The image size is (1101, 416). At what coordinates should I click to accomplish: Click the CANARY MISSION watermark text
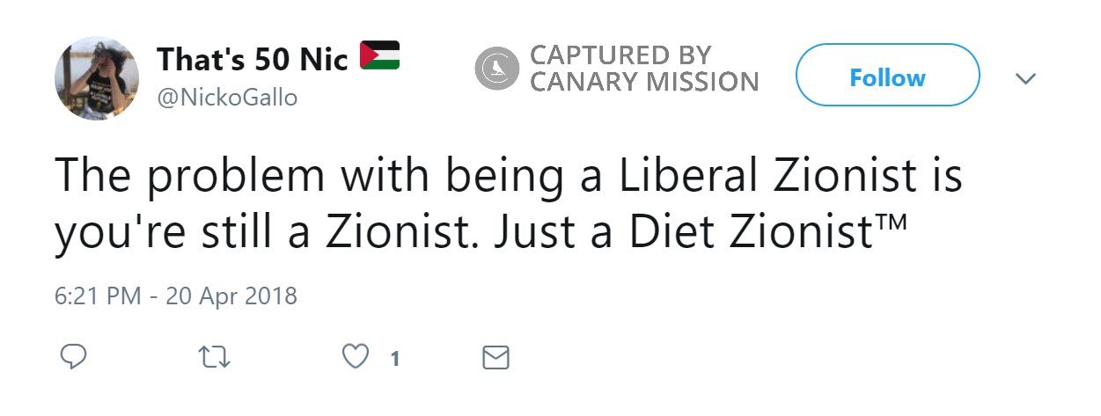click(643, 82)
